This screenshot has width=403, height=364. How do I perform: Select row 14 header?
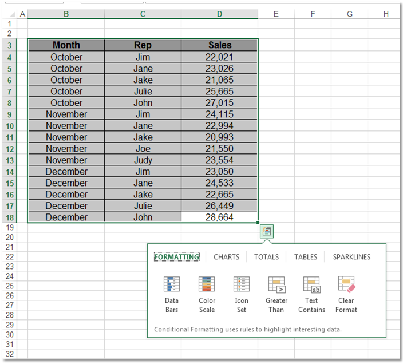[10, 172]
